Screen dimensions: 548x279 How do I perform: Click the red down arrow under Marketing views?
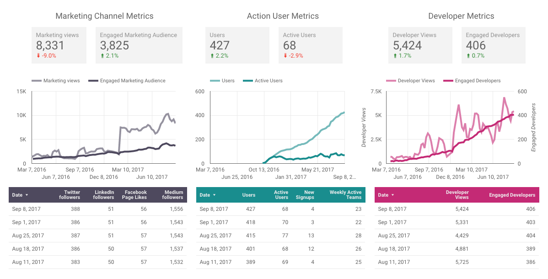[38, 56]
